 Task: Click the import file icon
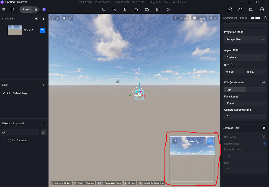click(12, 9)
